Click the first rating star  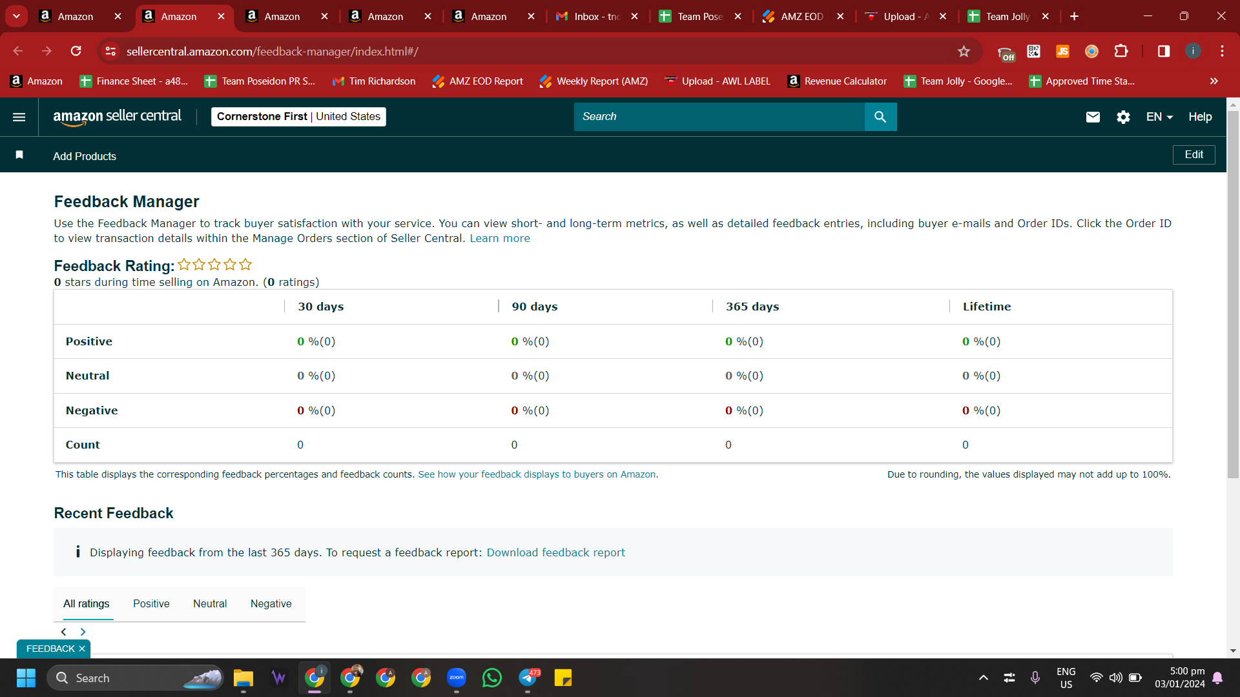[184, 265]
